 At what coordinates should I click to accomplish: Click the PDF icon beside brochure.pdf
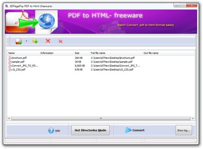(x=10, y=58)
